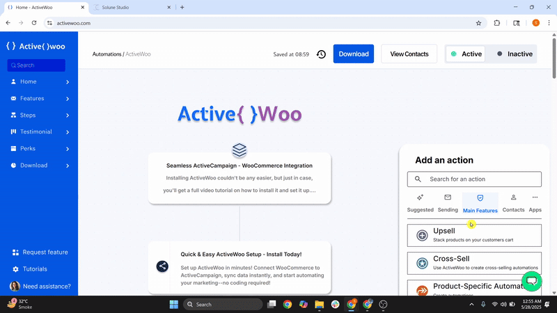Click the Steps icon in the sidebar
This screenshot has height=313, width=557.
pos(13,115)
